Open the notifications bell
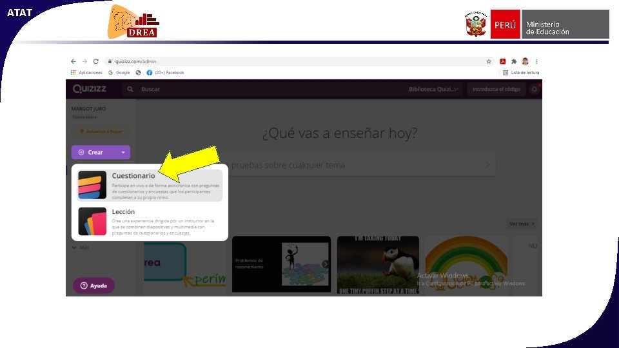 (x=534, y=89)
